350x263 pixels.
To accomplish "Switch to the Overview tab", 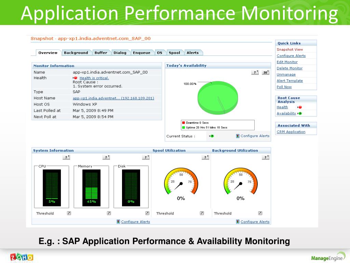I will tap(48, 53).
